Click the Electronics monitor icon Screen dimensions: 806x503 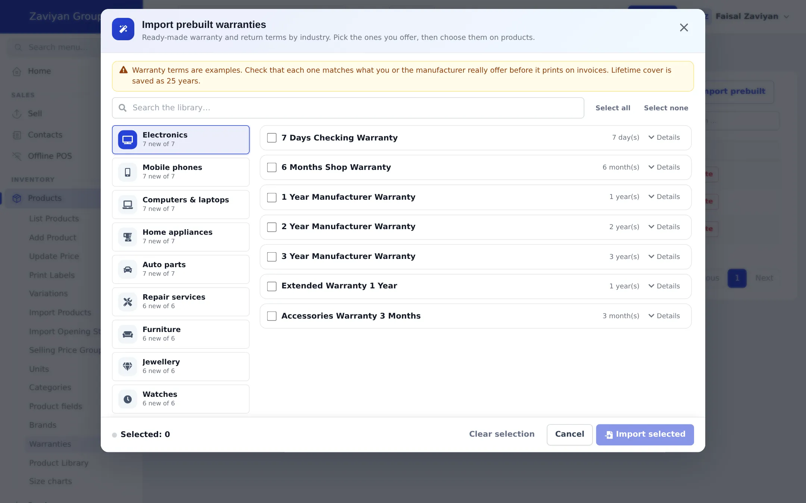pyautogui.click(x=128, y=140)
